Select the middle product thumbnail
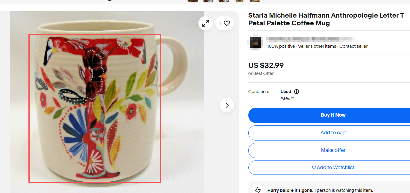 (224, 1)
